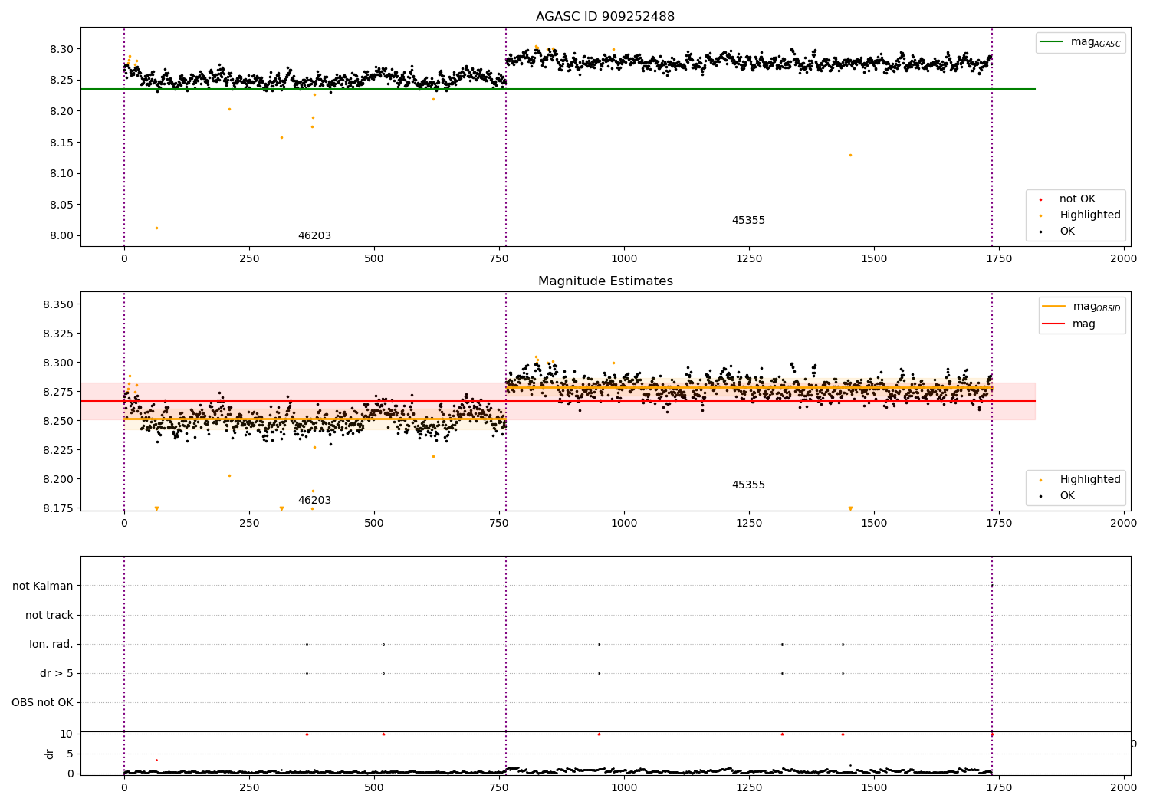Image resolution: width=1150 pixels, height=805 pixels.
Task: Click the "8.300" y-tick on middle plot
Action: 58,363
